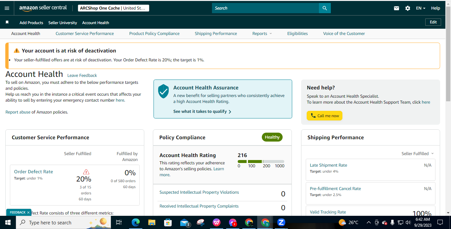Viewport: 451px width, 229px height.
Task: Open the EN language dropdown
Action: coord(421,8)
